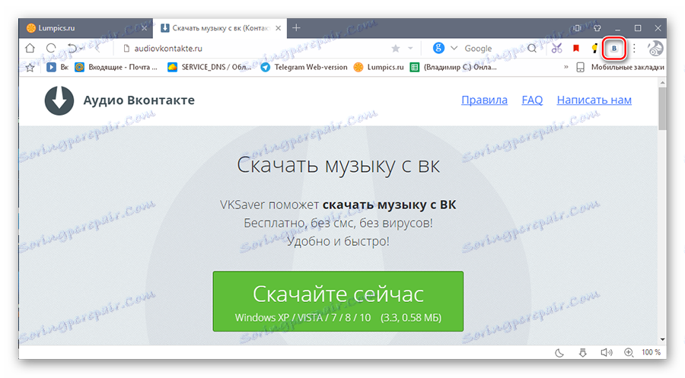The width and height of the screenshot is (685, 378).
Task: Open the search engine selector chevron
Action: 454,48
